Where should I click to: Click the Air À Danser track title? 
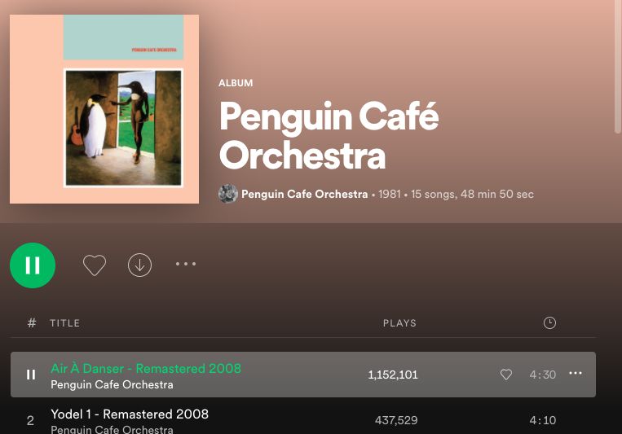146,368
